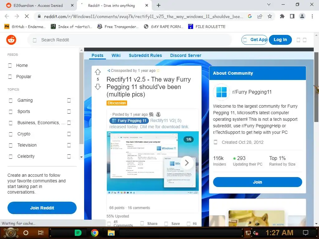Image resolution: width=319 pixels, height=239 pixels.
Task: Select the Reddit - Dive into anything tab
Action: click(114, 6)
